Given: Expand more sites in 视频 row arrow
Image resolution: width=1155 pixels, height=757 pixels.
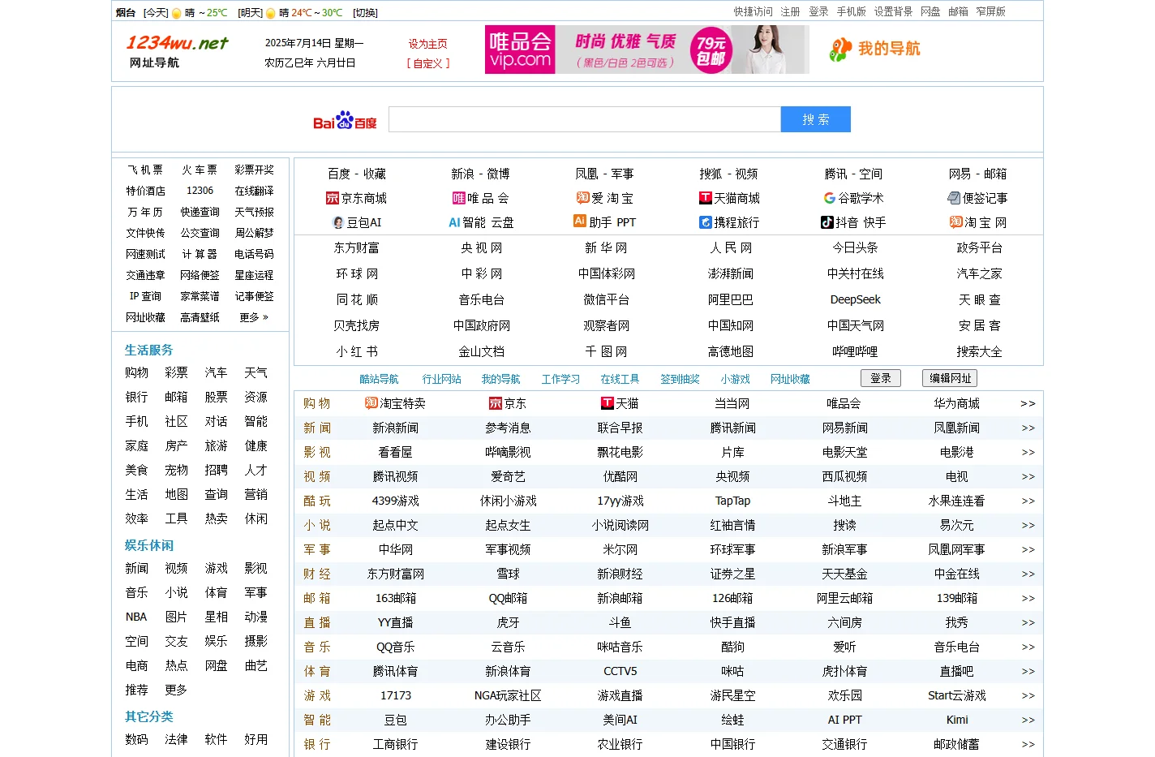Looking at the screenshot, I should coord(1028,476).
